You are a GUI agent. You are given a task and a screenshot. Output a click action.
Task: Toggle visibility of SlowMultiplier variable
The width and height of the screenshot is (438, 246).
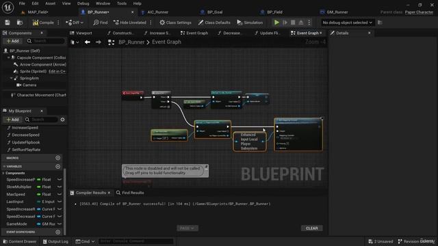(60, 187)
